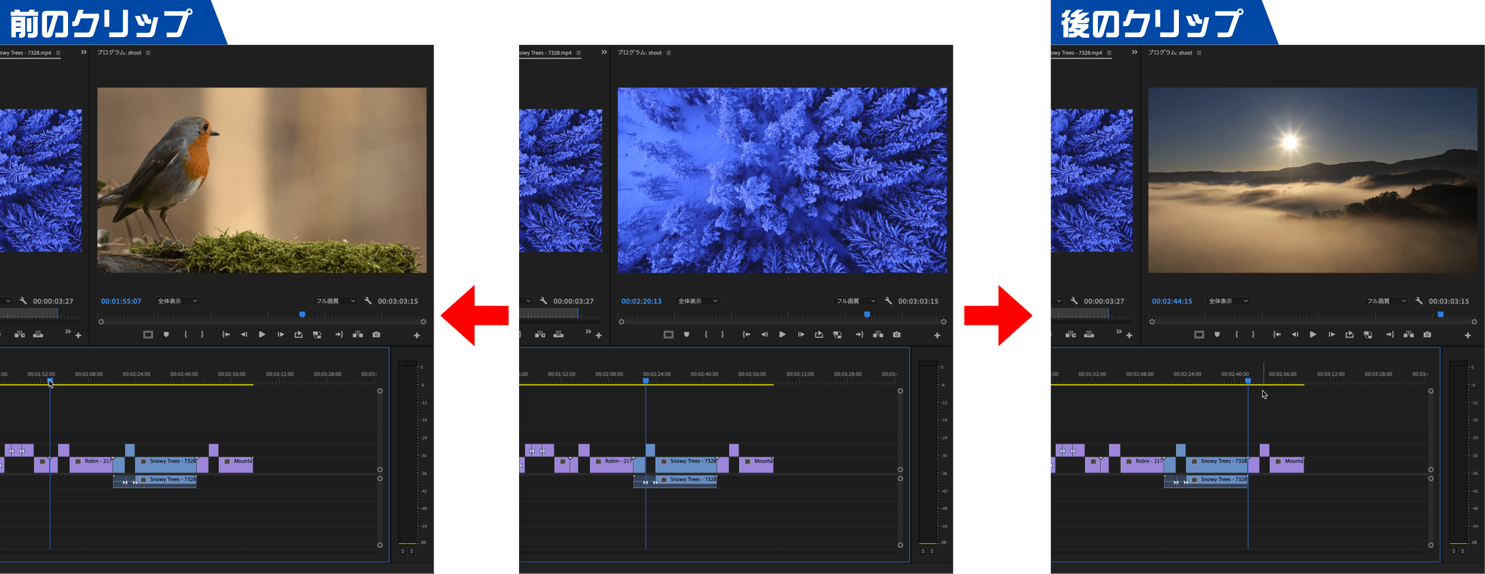
Task: Step forward one frame under snowy trees program preview
Action: pyautogui.click(x=801, y=334)
